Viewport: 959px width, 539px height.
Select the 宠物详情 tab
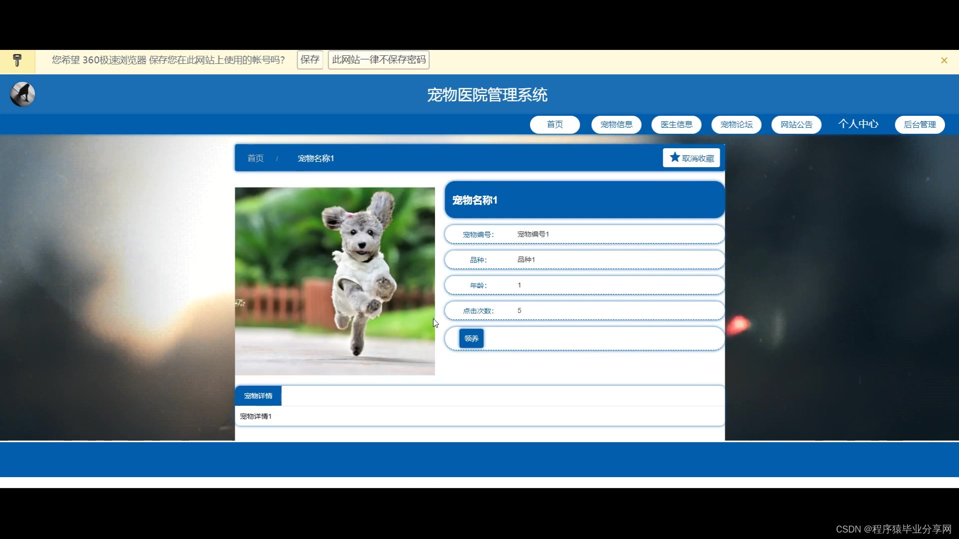[x=258, y=396]
